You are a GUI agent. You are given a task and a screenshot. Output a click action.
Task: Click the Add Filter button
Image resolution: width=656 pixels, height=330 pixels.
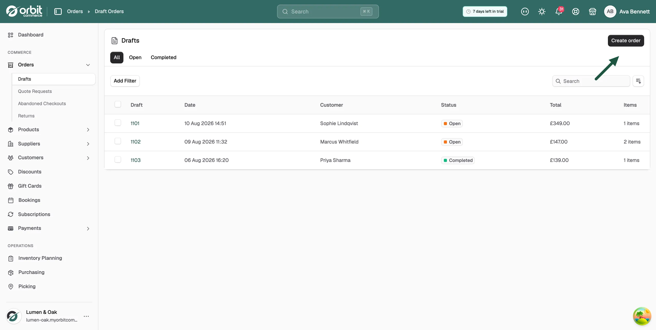coord(125,81)
